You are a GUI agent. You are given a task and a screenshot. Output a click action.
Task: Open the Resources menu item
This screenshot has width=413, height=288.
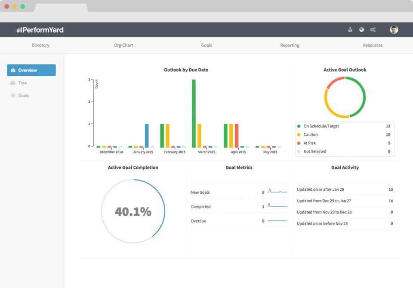point(373,45)
